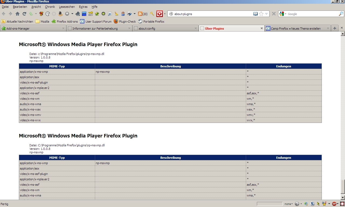
Task: Stop loading with the X button
Action: pyautogui.click(x=274, y=14)
